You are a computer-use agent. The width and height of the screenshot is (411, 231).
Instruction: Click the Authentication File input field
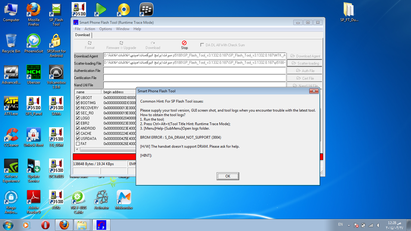click(195, 71)
